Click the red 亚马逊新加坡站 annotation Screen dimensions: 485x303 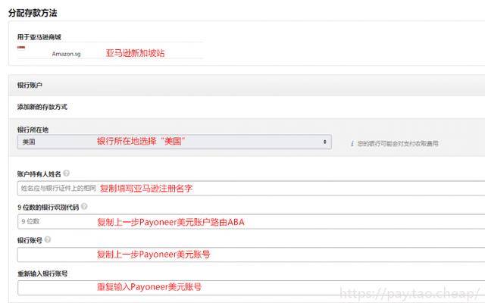(135, 53)
